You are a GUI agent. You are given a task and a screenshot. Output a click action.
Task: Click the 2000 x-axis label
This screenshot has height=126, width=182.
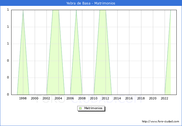(x=35, y=98)
